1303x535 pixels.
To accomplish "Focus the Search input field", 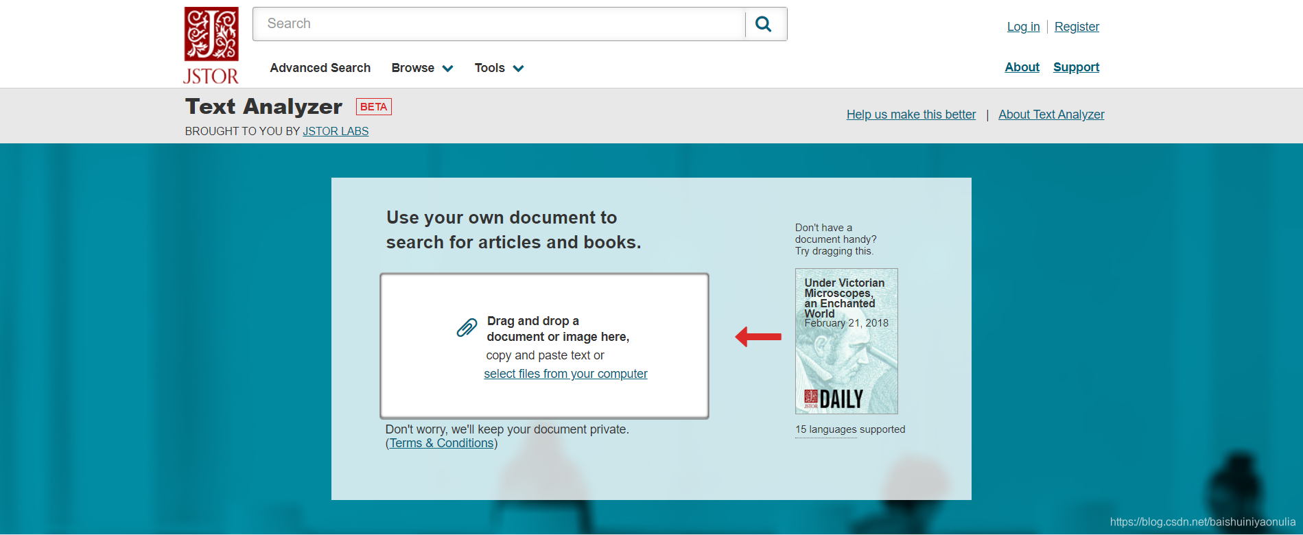I will [499, 24].
